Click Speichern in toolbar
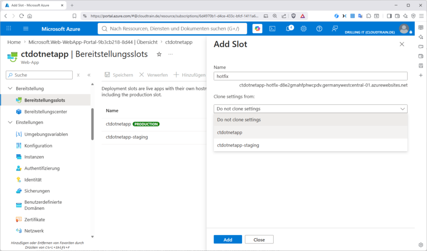427x251 pixels. coord(119,75)
